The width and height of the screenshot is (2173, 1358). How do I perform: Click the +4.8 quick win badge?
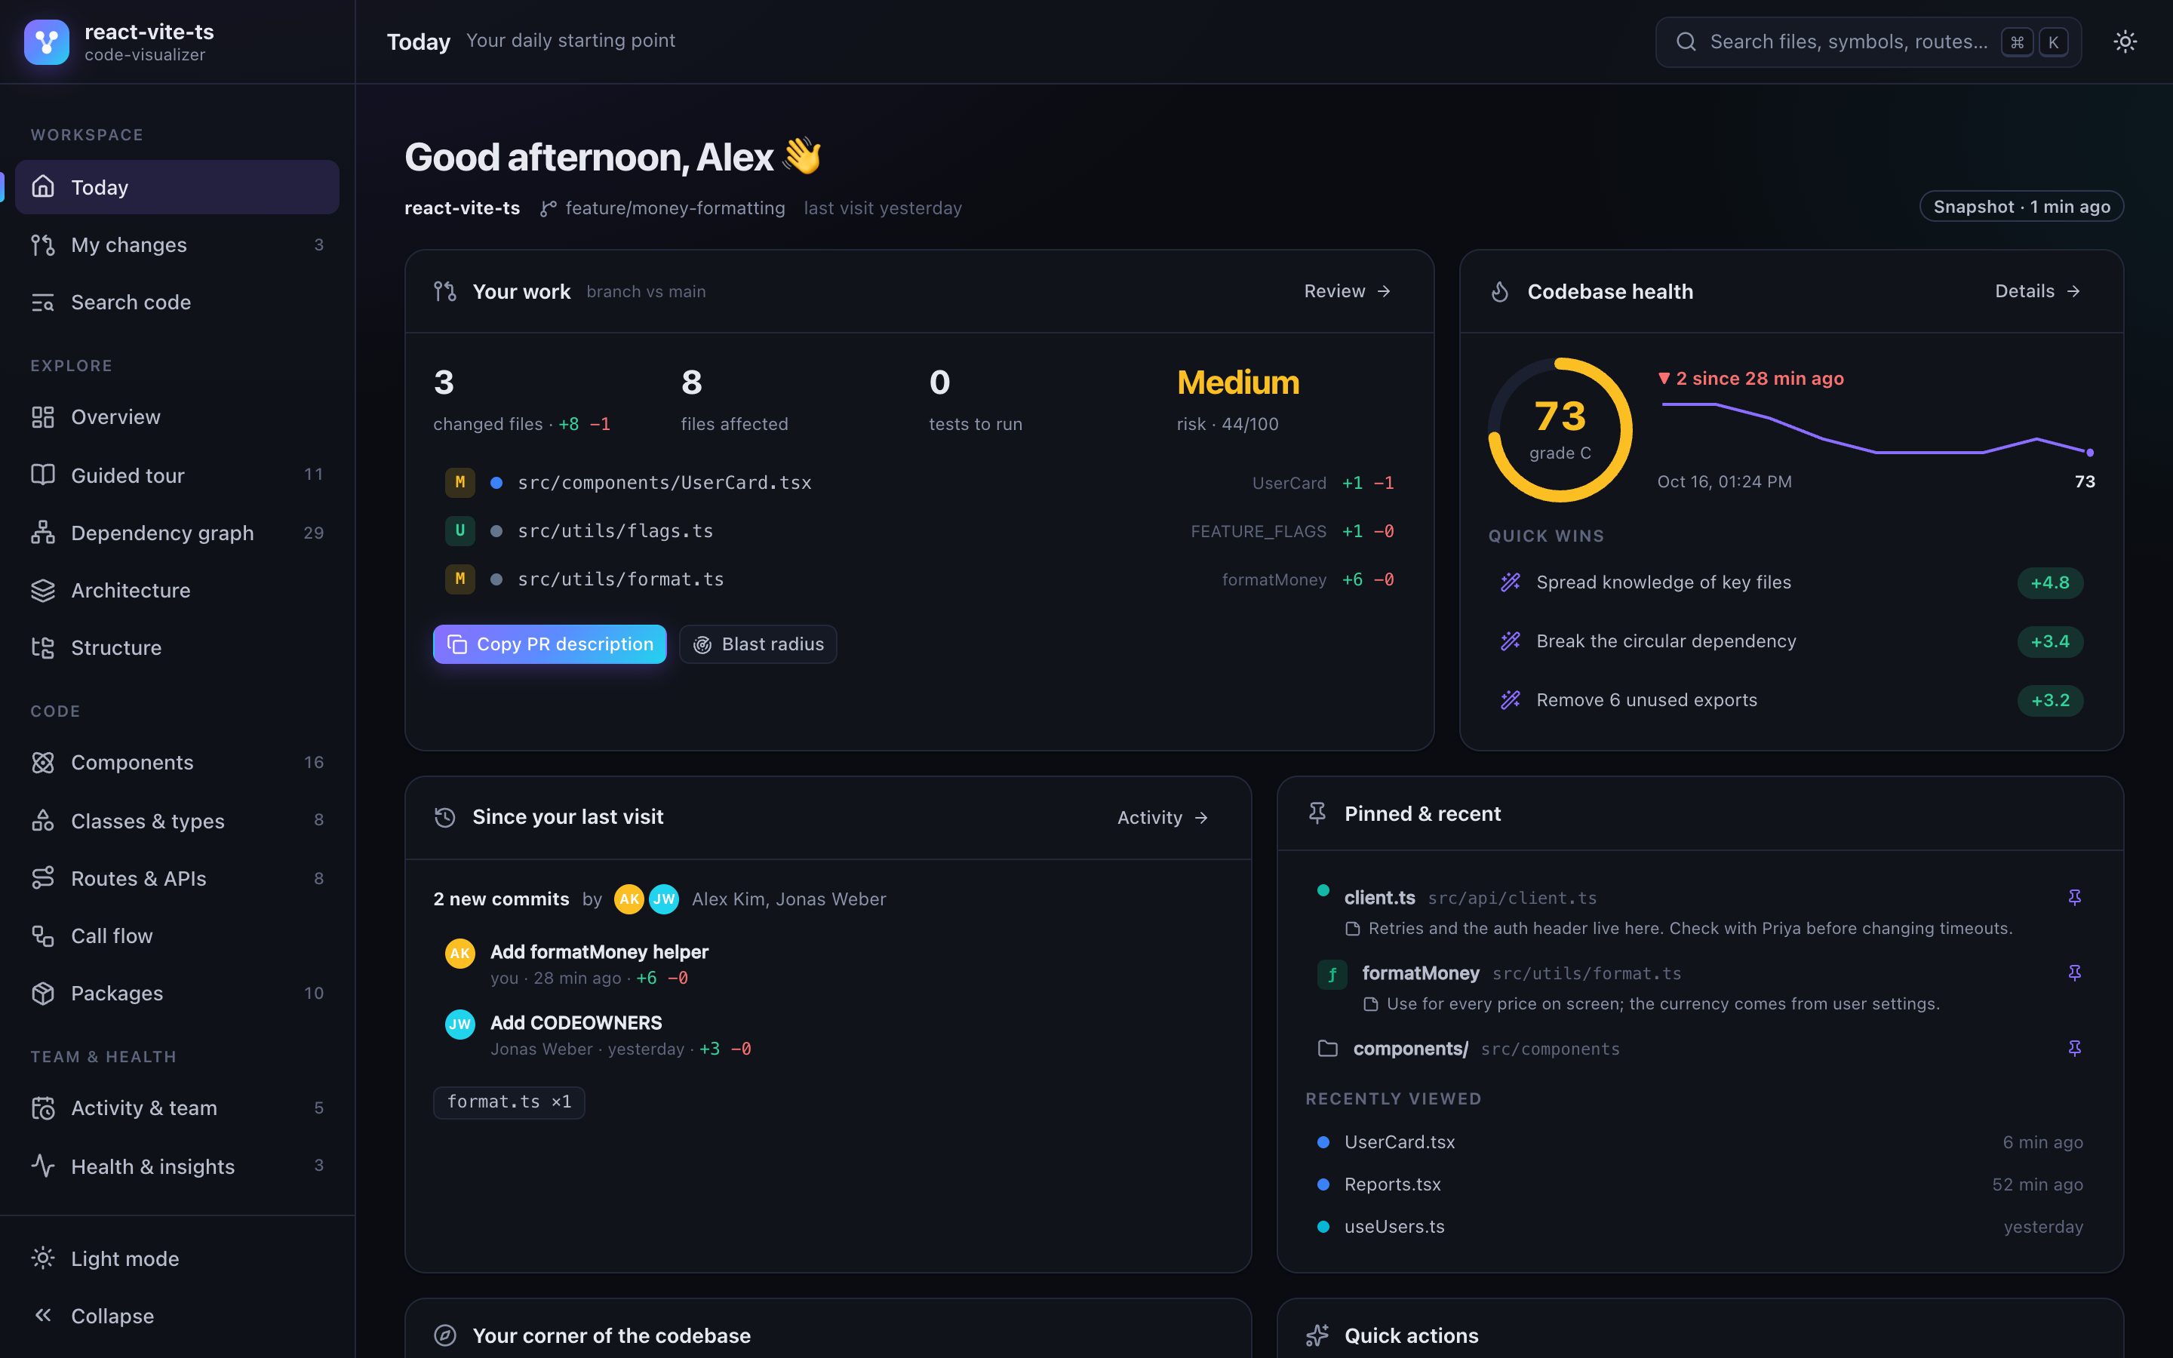coord(2050,582)
